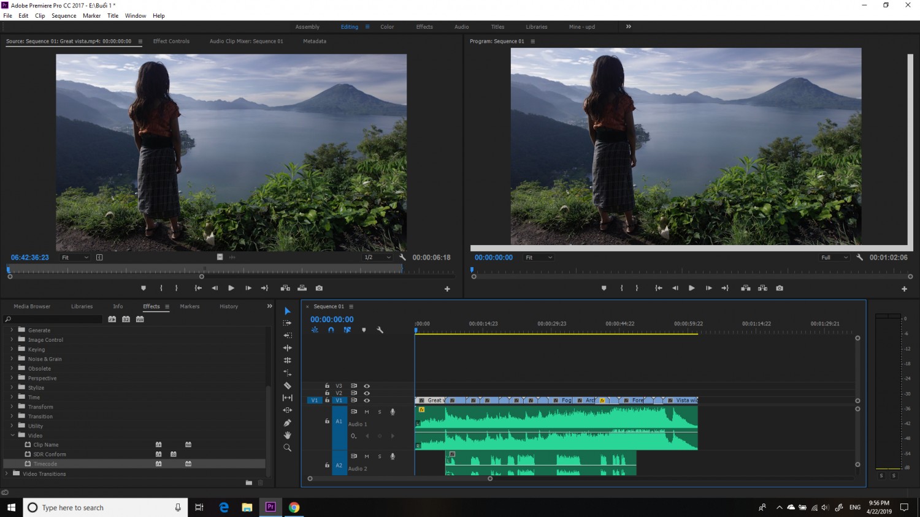920x517 pixels.
Task: Select the Razor tool
Action: coord(287,385)
